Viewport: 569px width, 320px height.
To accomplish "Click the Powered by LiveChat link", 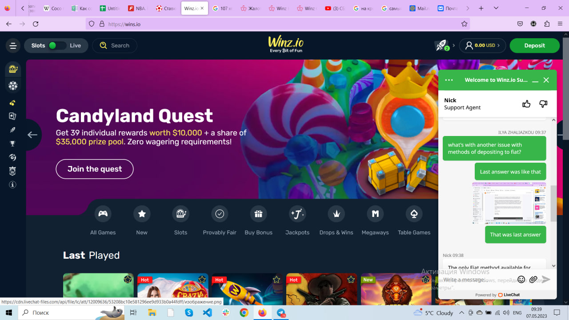I will click(497, 295).
